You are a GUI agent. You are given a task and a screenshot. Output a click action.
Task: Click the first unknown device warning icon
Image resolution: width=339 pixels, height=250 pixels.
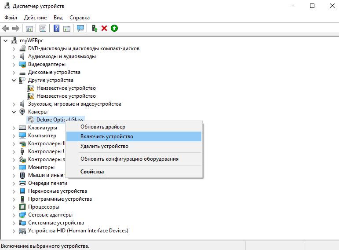click(31, 88)
